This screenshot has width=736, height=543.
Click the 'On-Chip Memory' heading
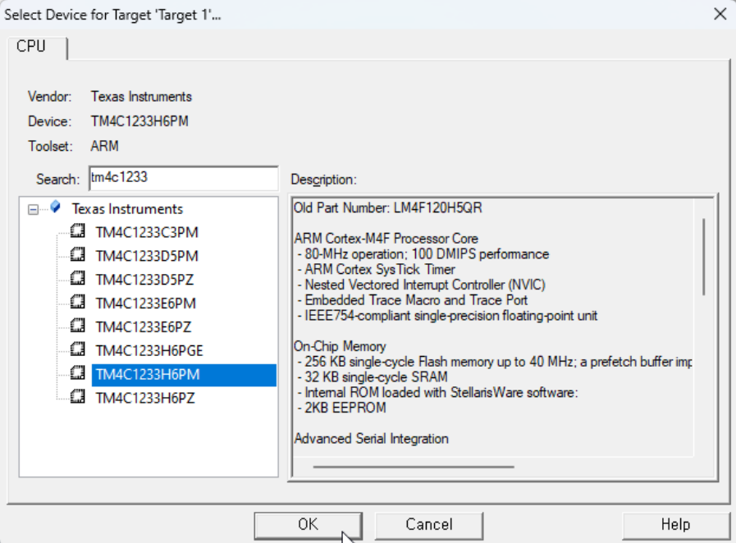pos(340,346)
